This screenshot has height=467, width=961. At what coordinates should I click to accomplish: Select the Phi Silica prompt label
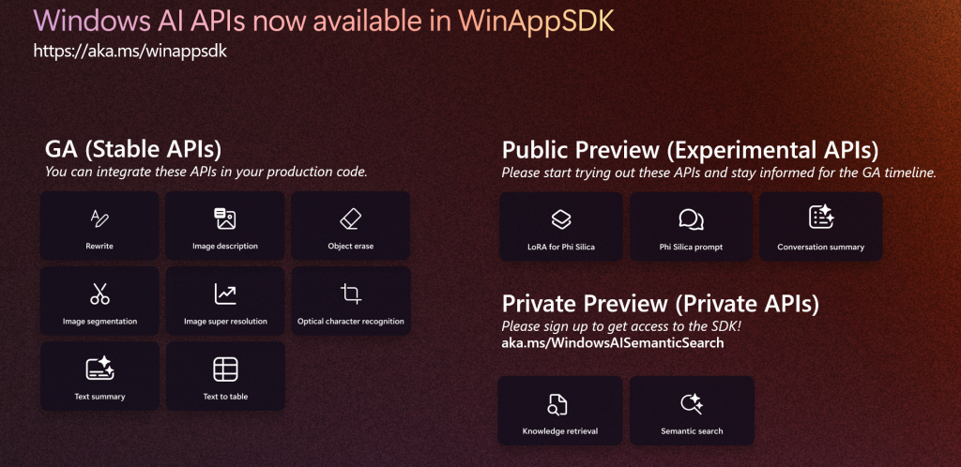(691, 248)
